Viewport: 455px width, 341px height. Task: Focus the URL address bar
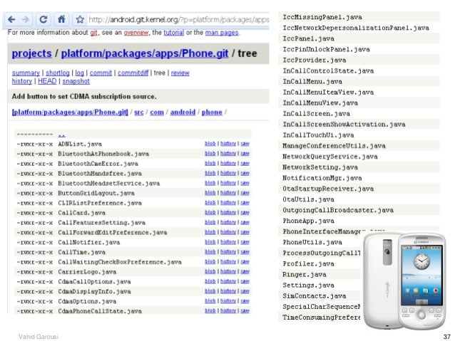tap(178, 20)
